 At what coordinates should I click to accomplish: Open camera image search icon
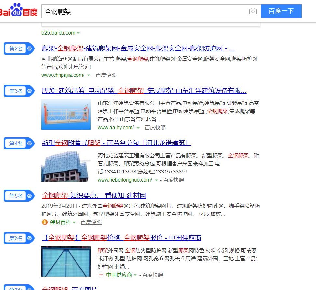253,11
